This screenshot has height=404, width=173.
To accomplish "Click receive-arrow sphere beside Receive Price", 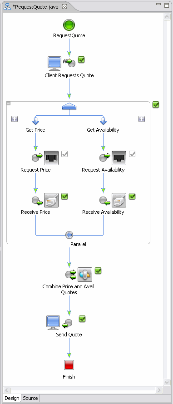I will coord(37,201).
